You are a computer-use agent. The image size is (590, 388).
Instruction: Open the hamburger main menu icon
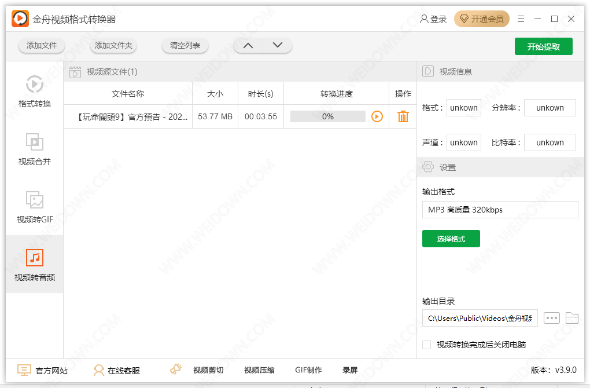point(521,19)
